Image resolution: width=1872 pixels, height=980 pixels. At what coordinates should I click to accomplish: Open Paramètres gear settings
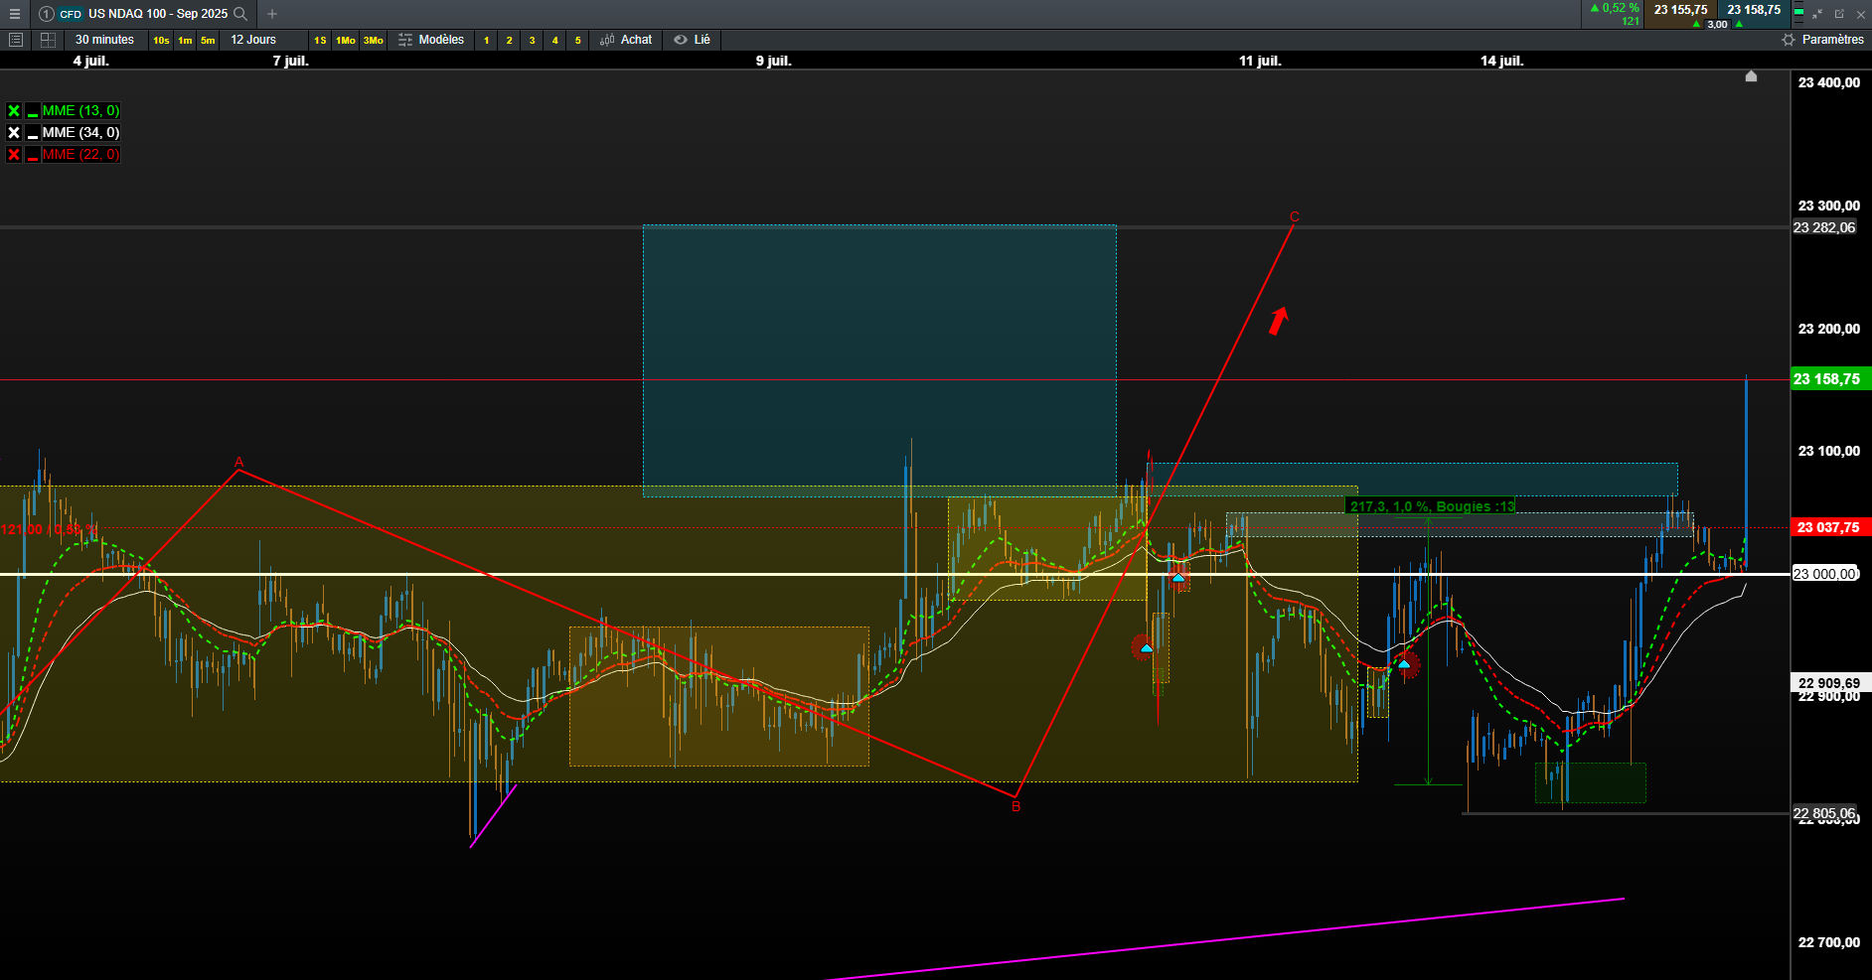[x=1822, y=40]
